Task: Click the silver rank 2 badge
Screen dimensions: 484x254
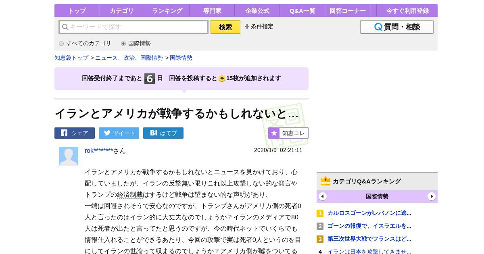Action: pyautogui.click(x=320, y=226)
